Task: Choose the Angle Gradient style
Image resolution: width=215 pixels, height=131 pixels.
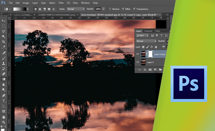Action: [x=44, y=9]
